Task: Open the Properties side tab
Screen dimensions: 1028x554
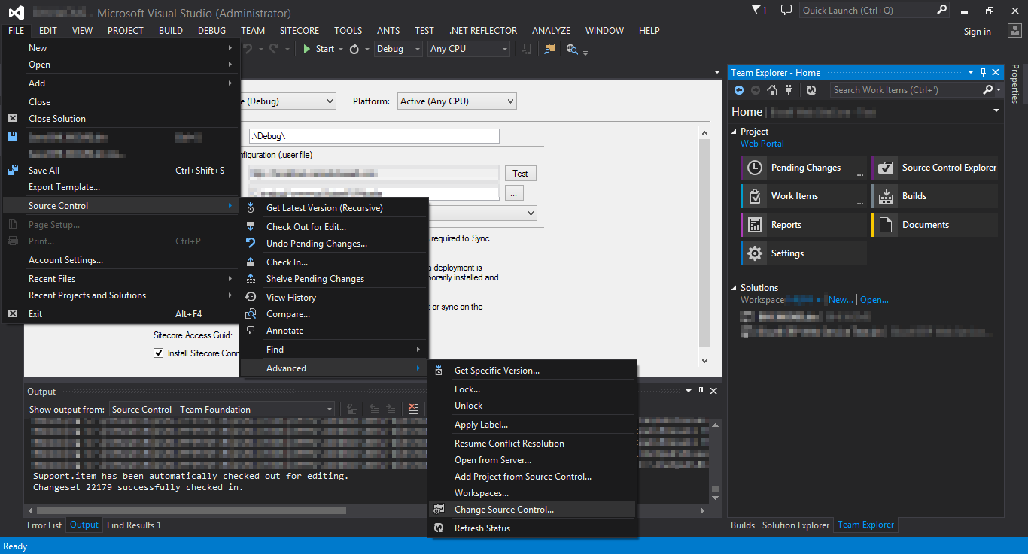Action: 1015,83
